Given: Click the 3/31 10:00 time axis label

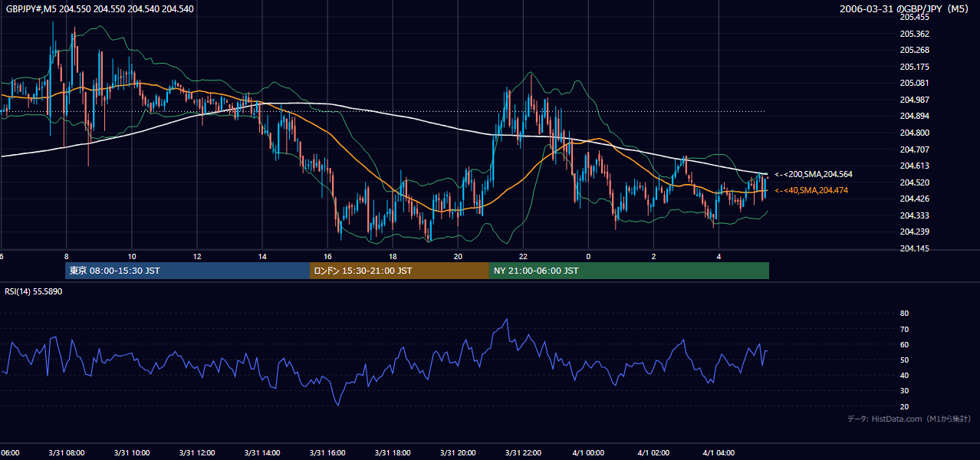Looking at the screenshot, I should 131,453.
